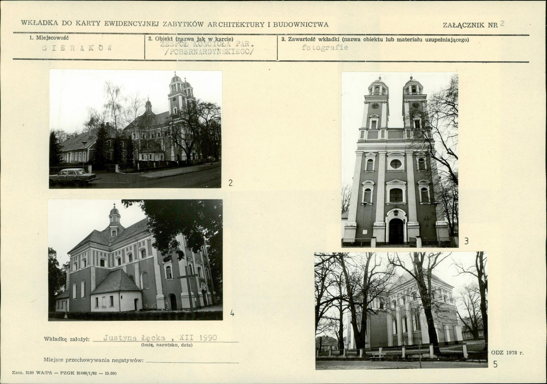Click the handwritten attachment number 2 at top
The image size is (547, 384).
pos(502,23)
